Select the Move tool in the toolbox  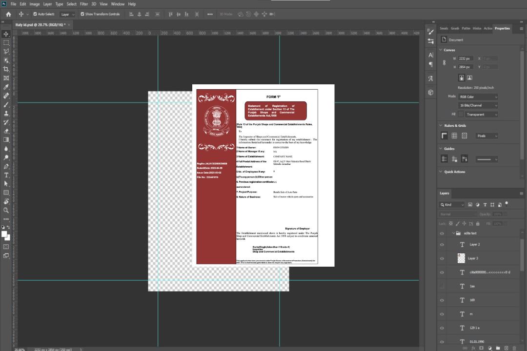click(x=6, y=34)
